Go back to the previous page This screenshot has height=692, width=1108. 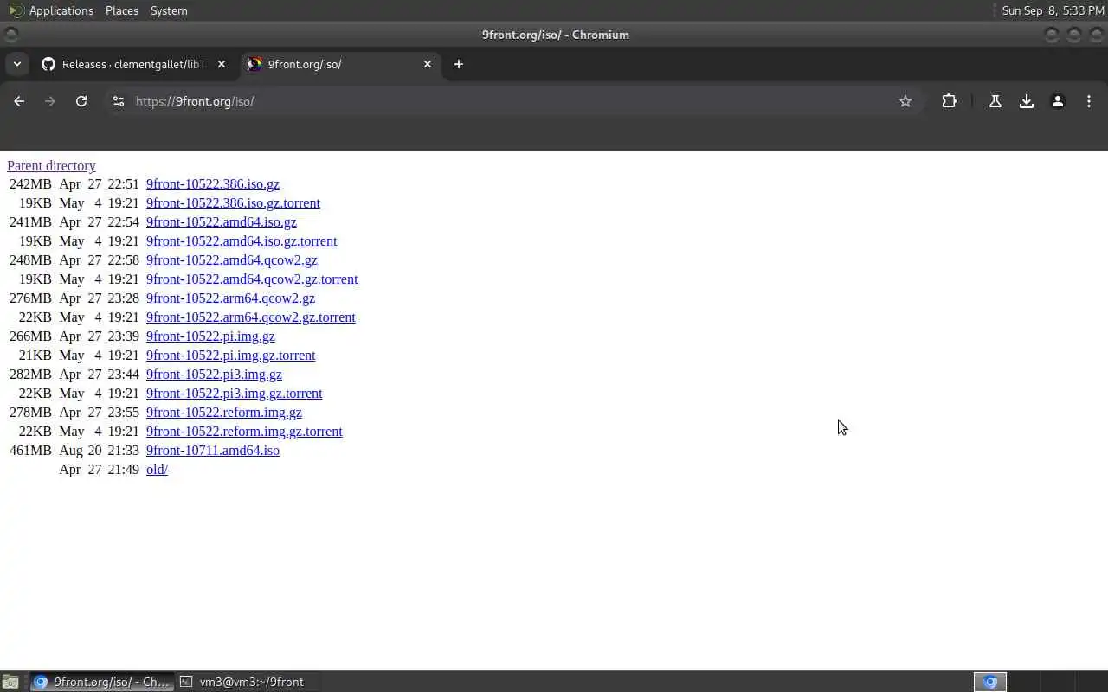pos(19,101)
